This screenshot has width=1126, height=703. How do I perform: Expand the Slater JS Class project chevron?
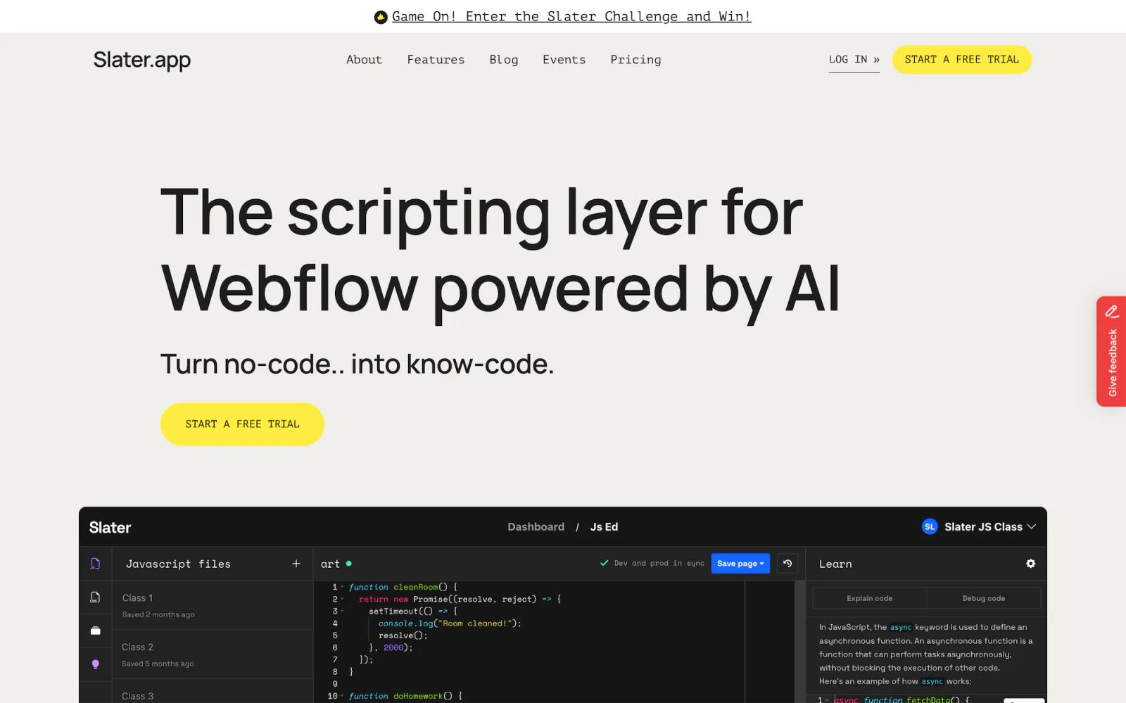[1032, 527]
